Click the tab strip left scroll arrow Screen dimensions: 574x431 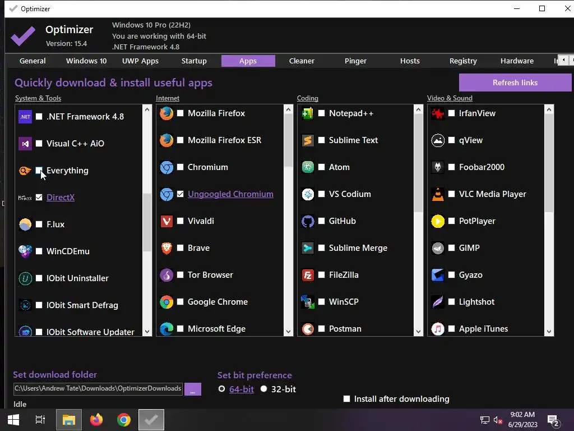(x=563, y=60)
